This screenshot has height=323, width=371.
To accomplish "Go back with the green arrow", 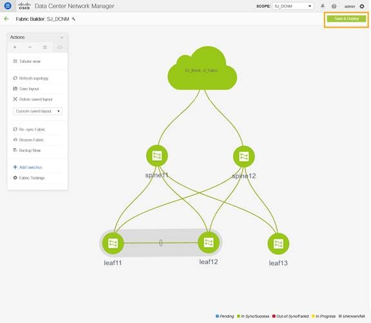I will pos(6,19).
